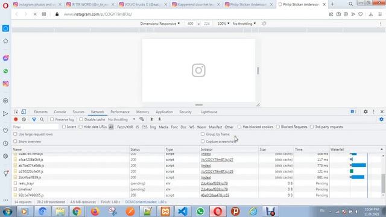This screenshot has height=217, width=386.
Task: Open the Opera main menu logo
Action: coord(5,5)
